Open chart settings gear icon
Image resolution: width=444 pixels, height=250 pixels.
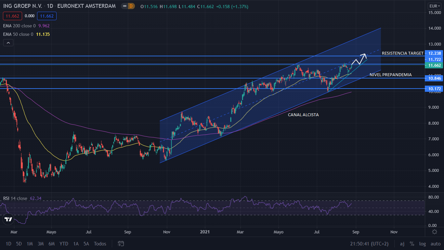pyautogui.click(x=434, y=232)
